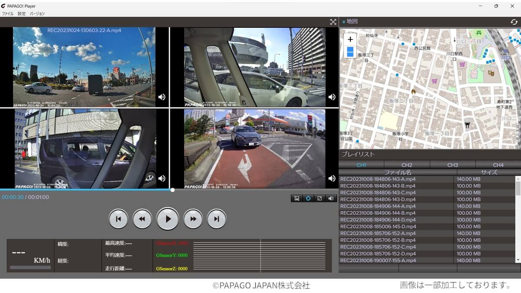
Task: Select REC20231008-184906-144-A.mp4 in the playlist
Action: click(x=372, y=206)
